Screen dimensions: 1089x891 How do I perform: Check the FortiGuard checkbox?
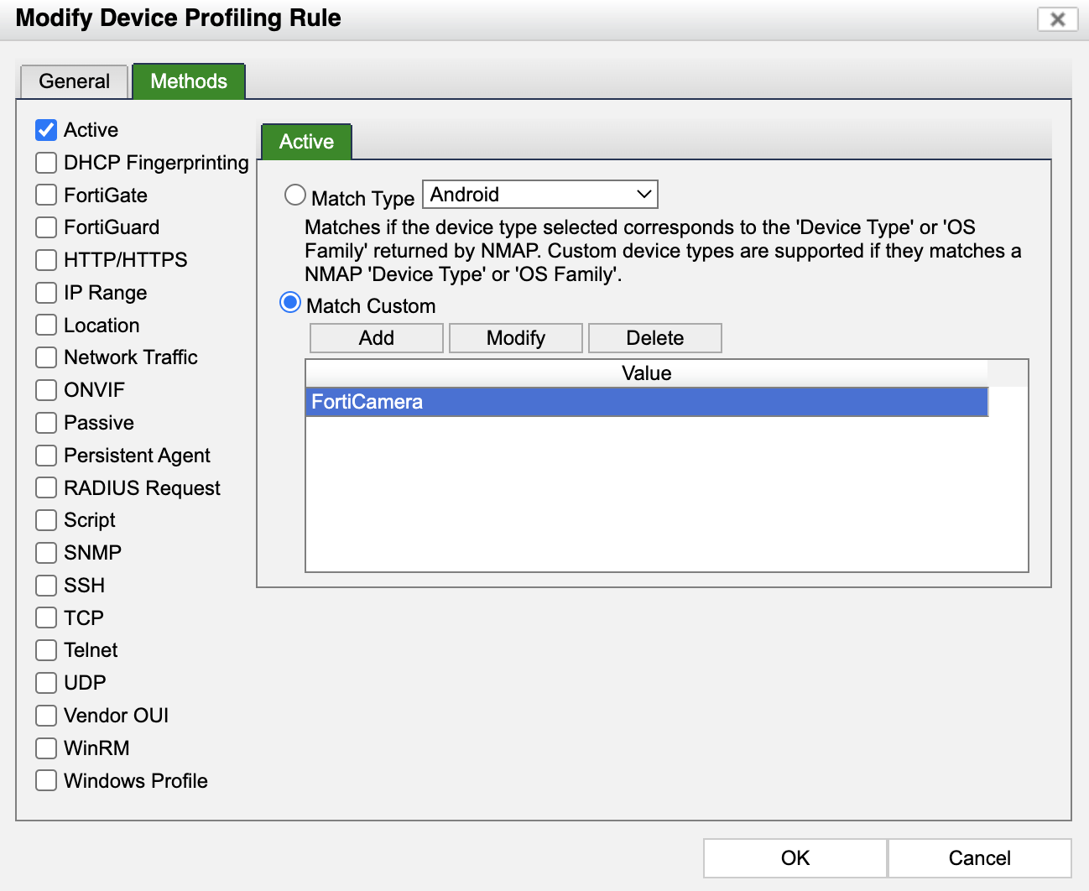46,227
